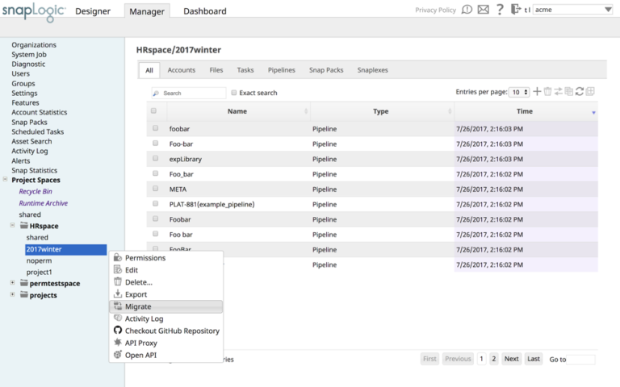Click the copy assets icon in toolbar
This screenshot has width=620, height=387.
(569, 92)
